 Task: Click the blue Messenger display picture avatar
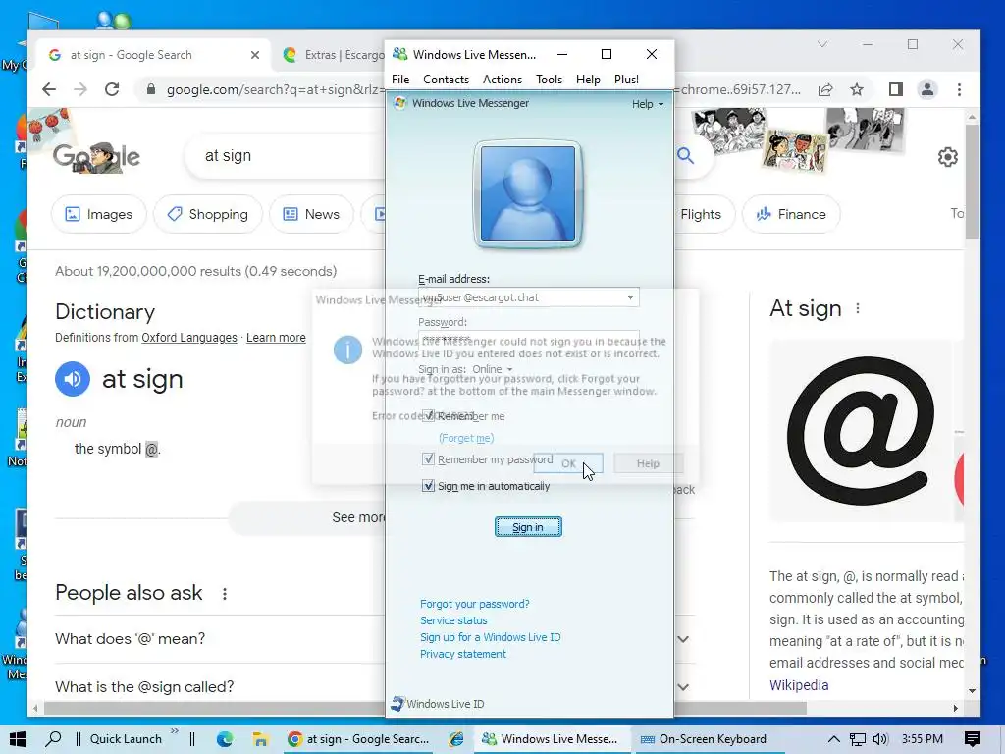[x=527, y=193]
